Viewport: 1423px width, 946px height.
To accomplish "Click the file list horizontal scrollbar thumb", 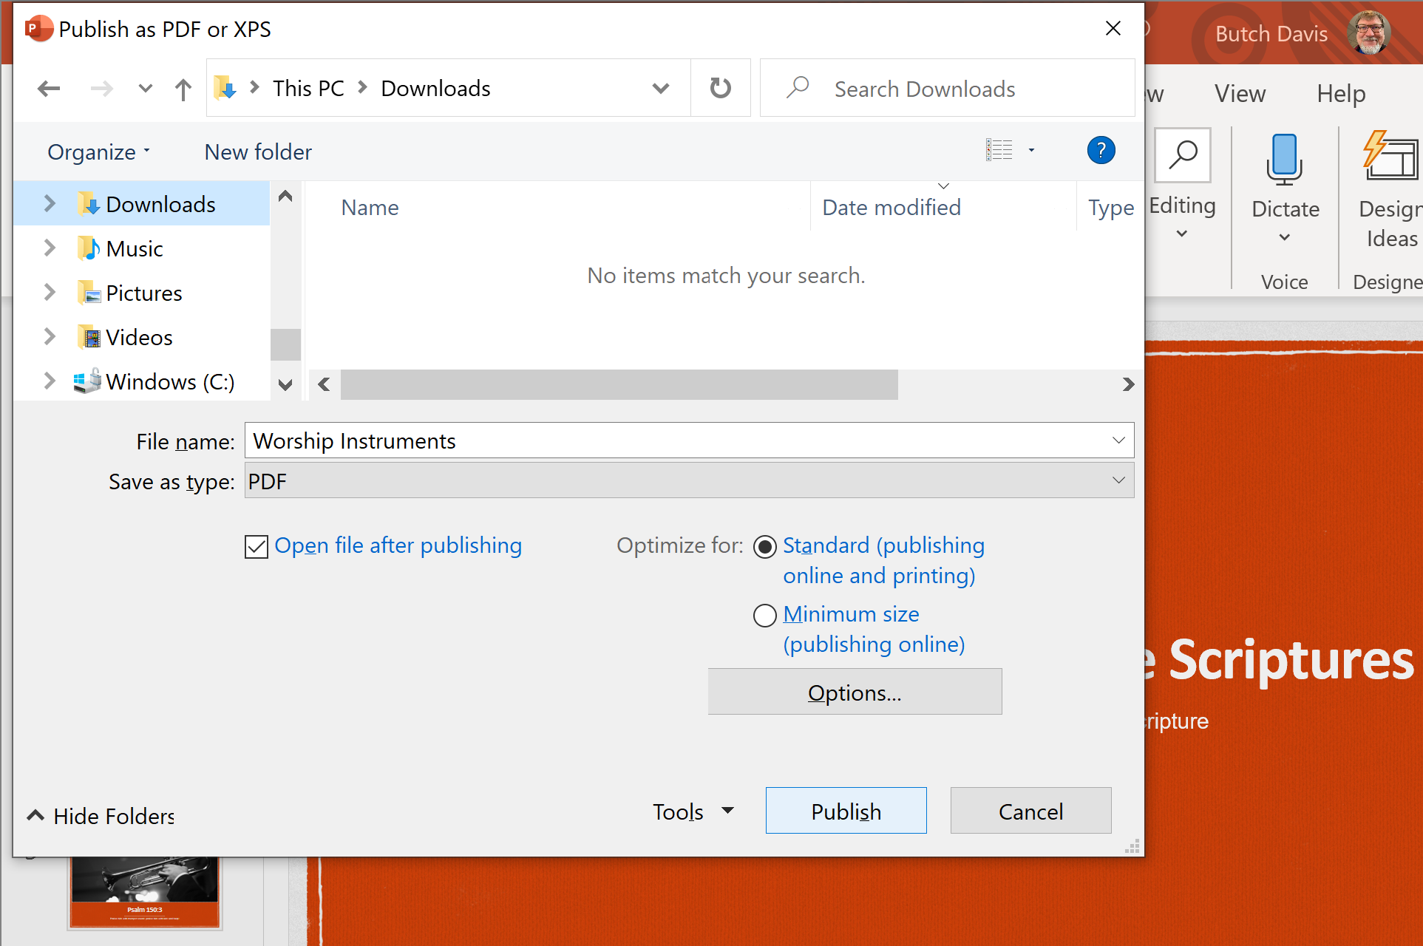I will (x=619, y=384).
